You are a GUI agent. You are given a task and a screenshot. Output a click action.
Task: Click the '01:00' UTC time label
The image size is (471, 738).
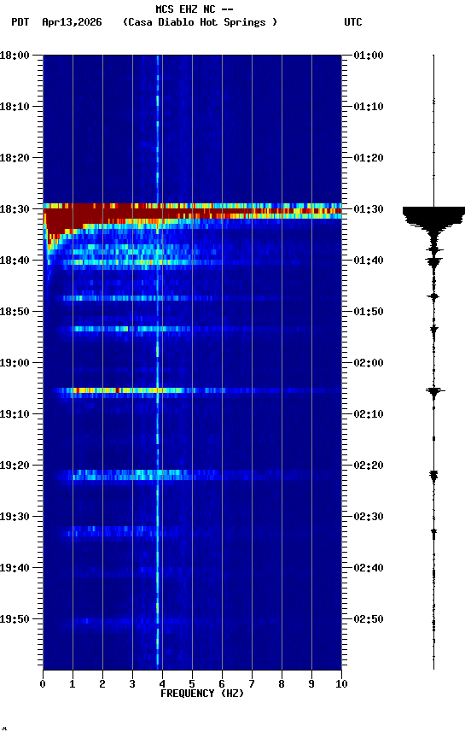coord(369,55)
